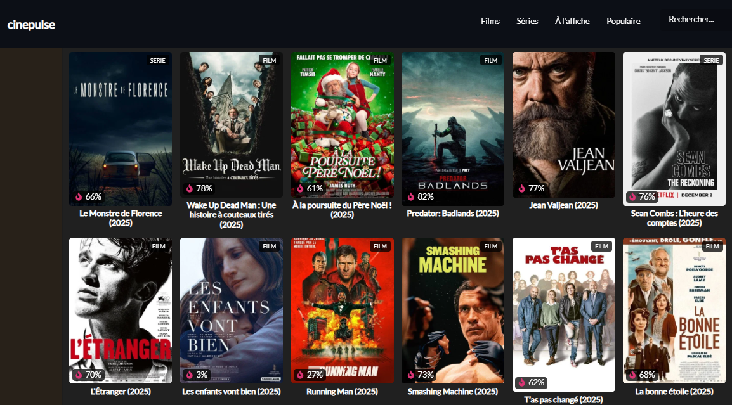Image resolution: width=732 pixels, height=405 pixels.
Task: Click the FILM badge on Wake Up Dead Man
Action: (x=270, y=60)
